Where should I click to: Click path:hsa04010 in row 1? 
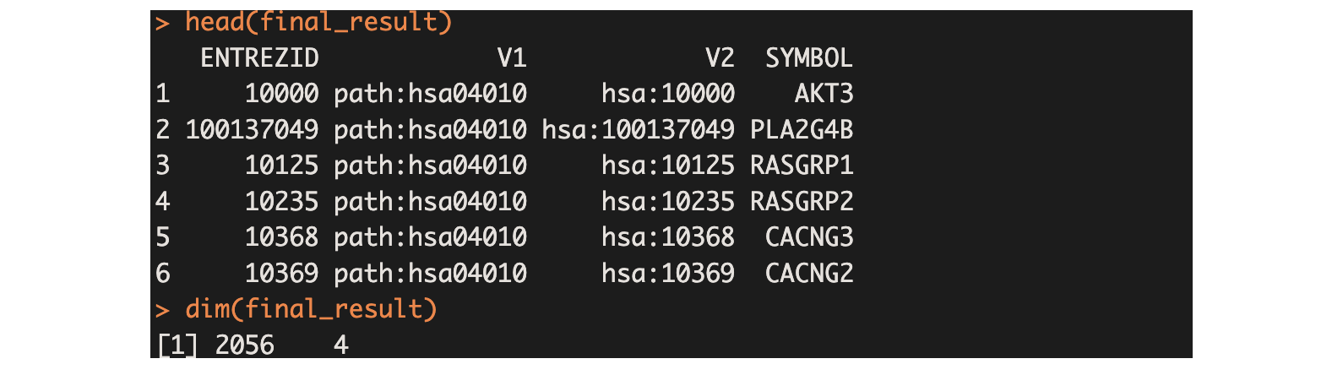(430, 94)
